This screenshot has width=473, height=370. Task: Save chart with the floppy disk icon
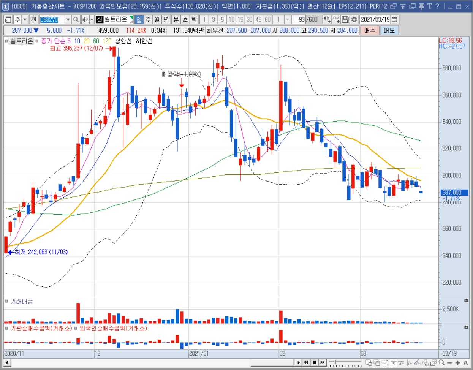[345, 19]
